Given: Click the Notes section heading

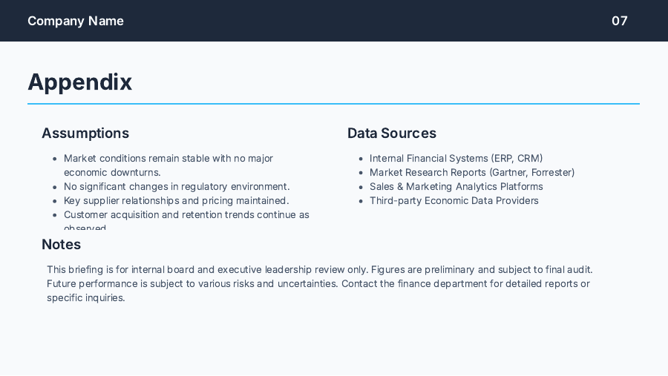Looking at the screenshot, I should tap(62, 245).
